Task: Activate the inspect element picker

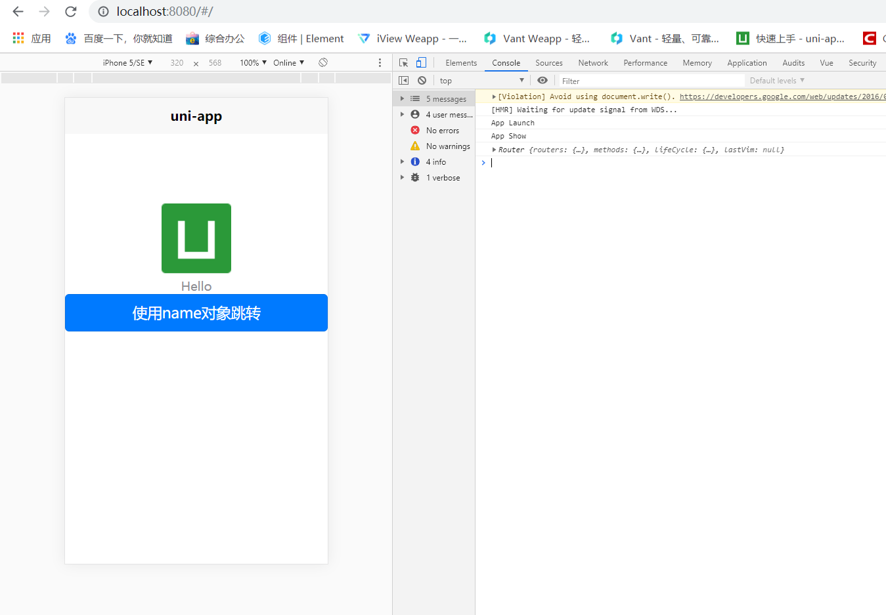Action: pos(403,62)
